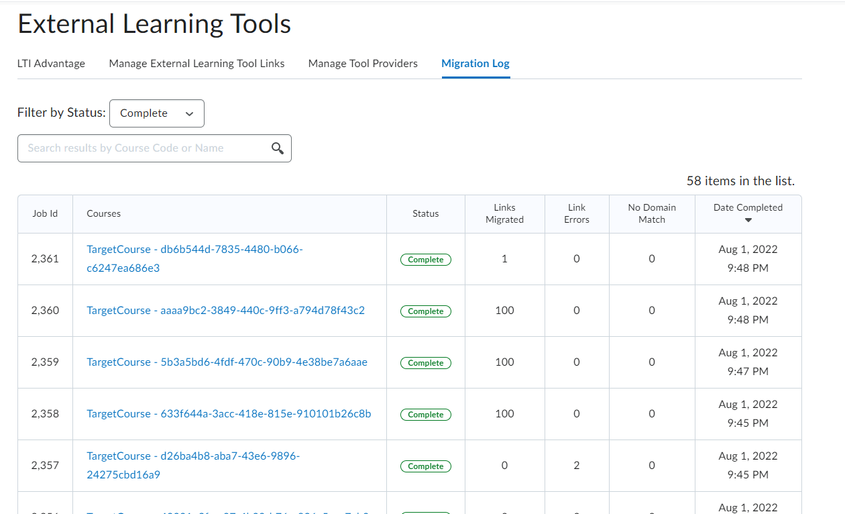Click the Complete status badge for job 2,361
The width and height of the screenshot is (845, 514).
426,260
